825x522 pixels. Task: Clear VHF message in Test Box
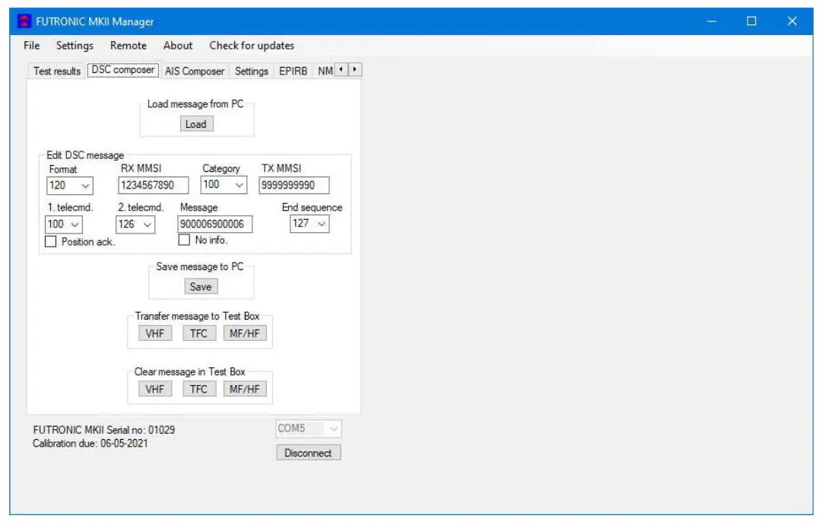tap(154, 390)
